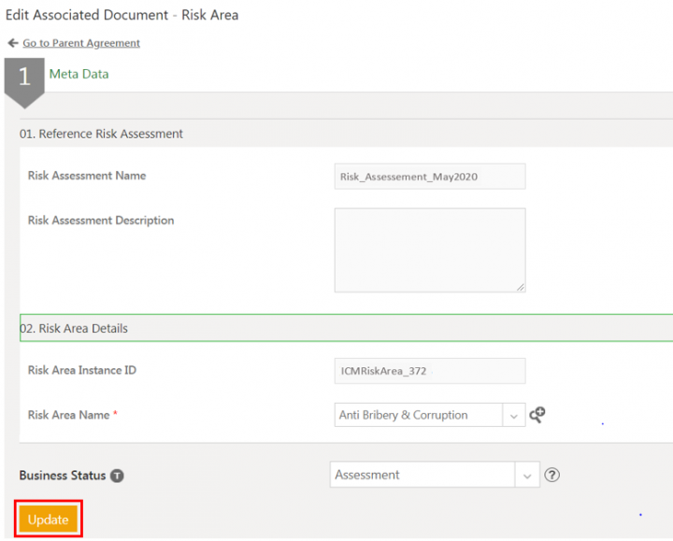Expand the Business Status dropdown arrow
Image resolution: width=673 pixels, height=541 pixels.
(x=527, y=475)
